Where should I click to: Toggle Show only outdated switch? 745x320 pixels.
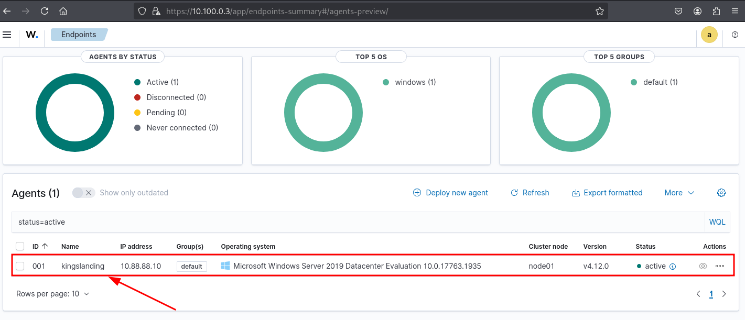point(84,193)
